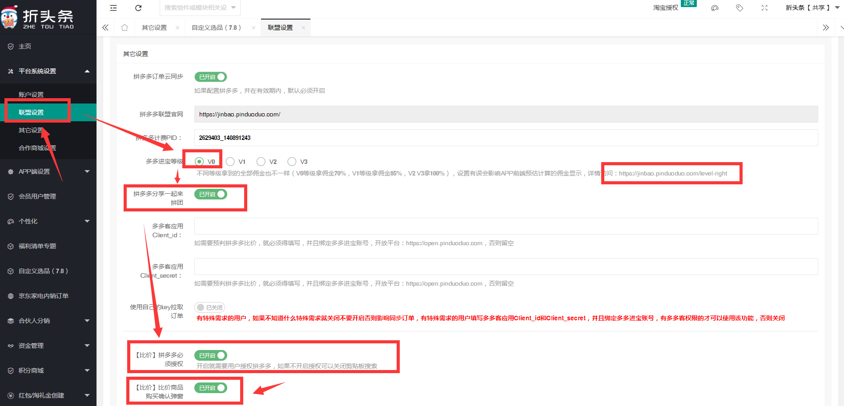This screenshot has height=406, width=844.
Task: Toggle 拼多多分享一起来拼团 switch
Action: click(x=211, y=194)
